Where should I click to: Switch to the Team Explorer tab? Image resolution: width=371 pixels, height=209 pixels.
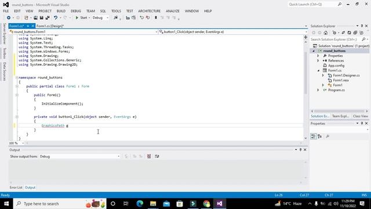pyautogui.click(x=340, y=116)
